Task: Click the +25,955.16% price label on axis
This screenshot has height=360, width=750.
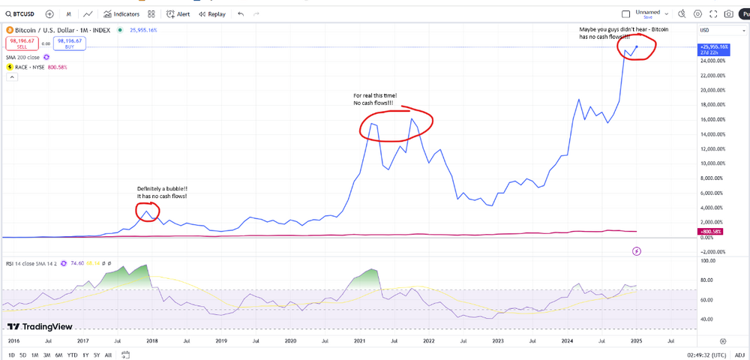Action: pyautogui.click(x=713, y=49)
